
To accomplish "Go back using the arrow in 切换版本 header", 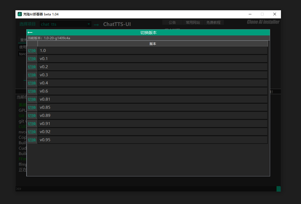I will pyautogui.click(x=30, y=32).
